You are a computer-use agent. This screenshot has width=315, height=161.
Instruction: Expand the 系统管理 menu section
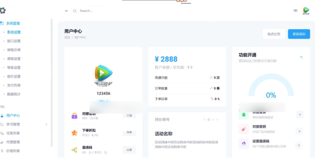click(13, 23)
